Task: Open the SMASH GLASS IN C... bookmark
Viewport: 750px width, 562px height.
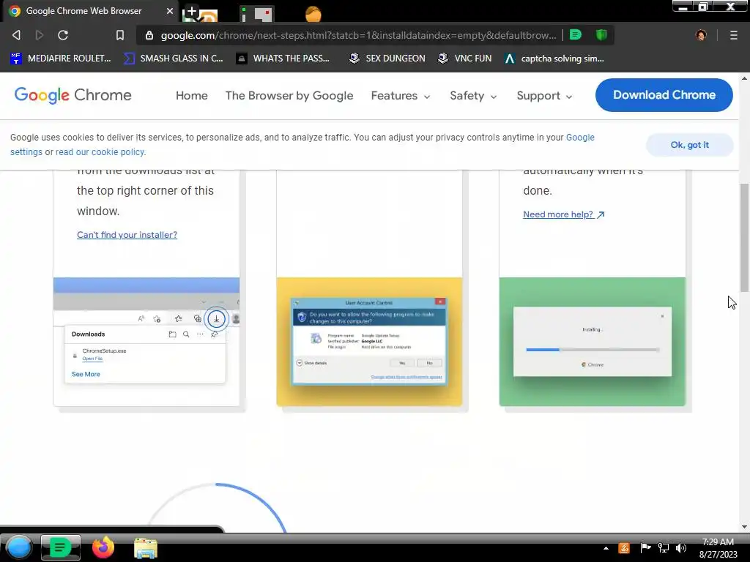Action: pos(173,59)
